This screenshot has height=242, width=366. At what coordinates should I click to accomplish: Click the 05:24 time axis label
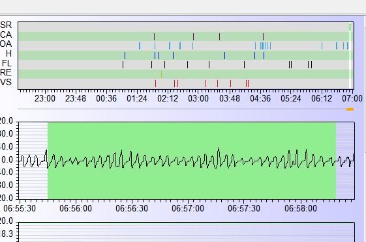291,98
